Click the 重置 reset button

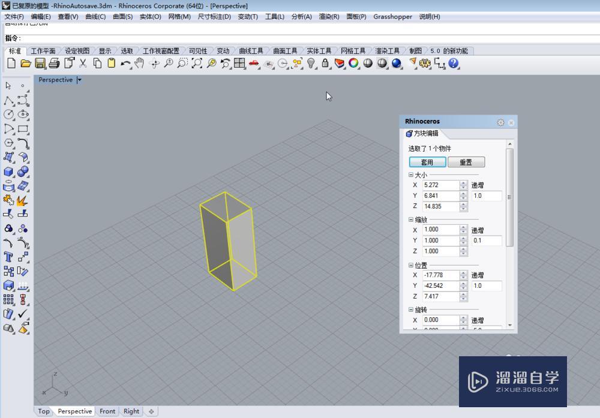[466, 162]
